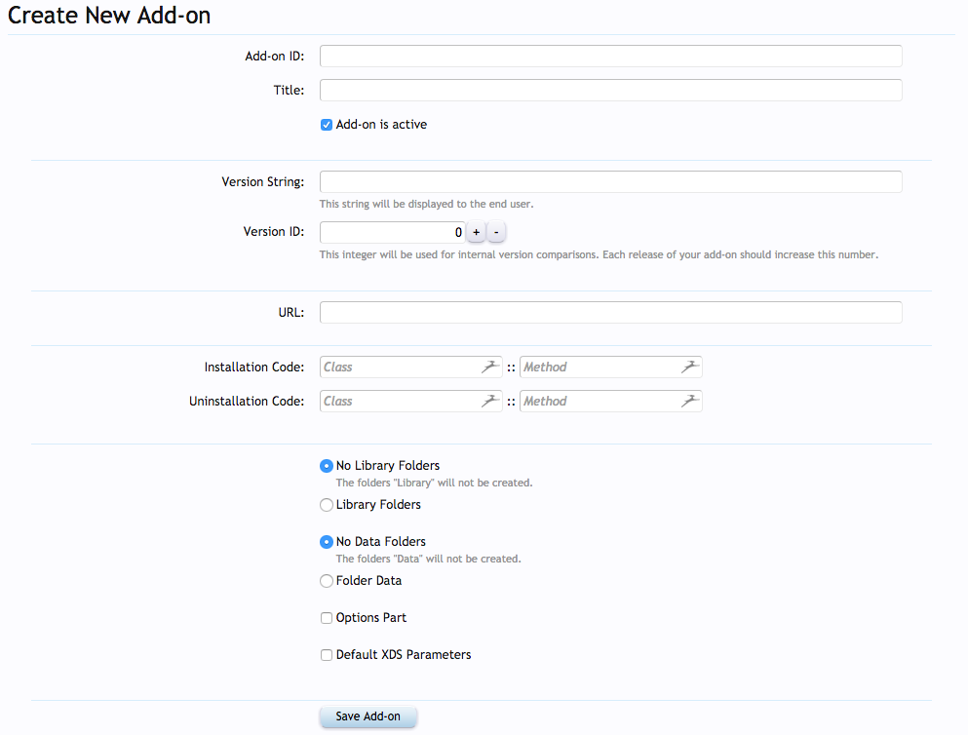Decrease Version ID with minus button
This screenshot has width=968, height=735.
click(496, 232)
